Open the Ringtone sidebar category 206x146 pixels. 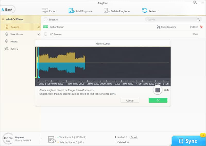pos(21,27)
